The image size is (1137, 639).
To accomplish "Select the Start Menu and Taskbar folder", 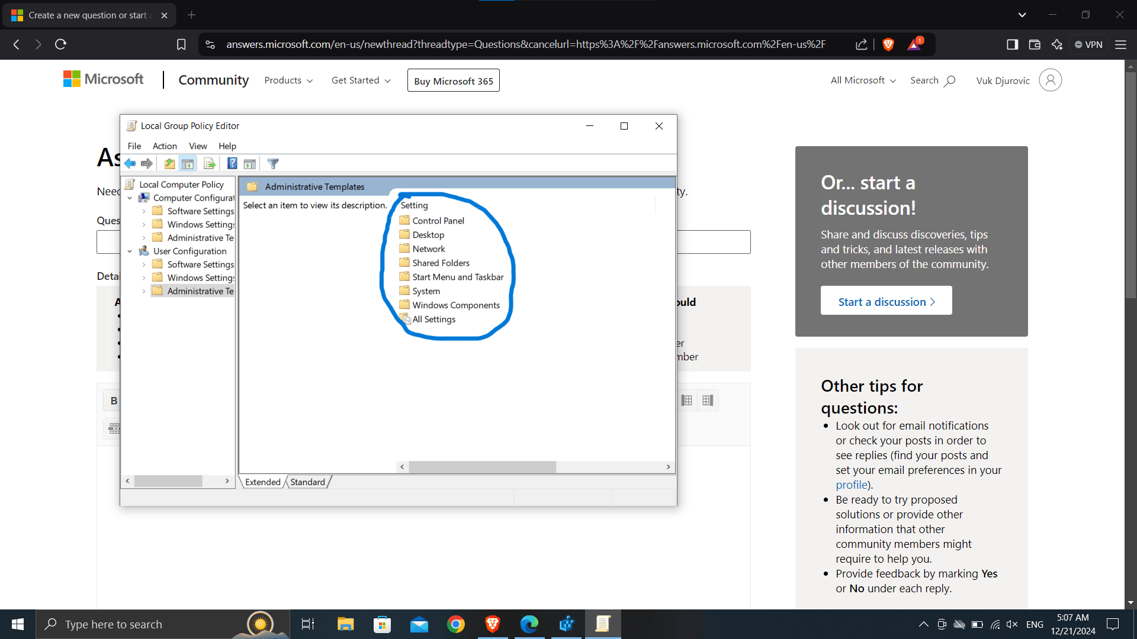I will [x=452, y=277].
